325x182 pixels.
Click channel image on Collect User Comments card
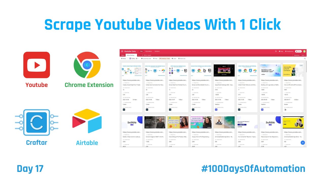pyautogui.click(x=147, y=110)
